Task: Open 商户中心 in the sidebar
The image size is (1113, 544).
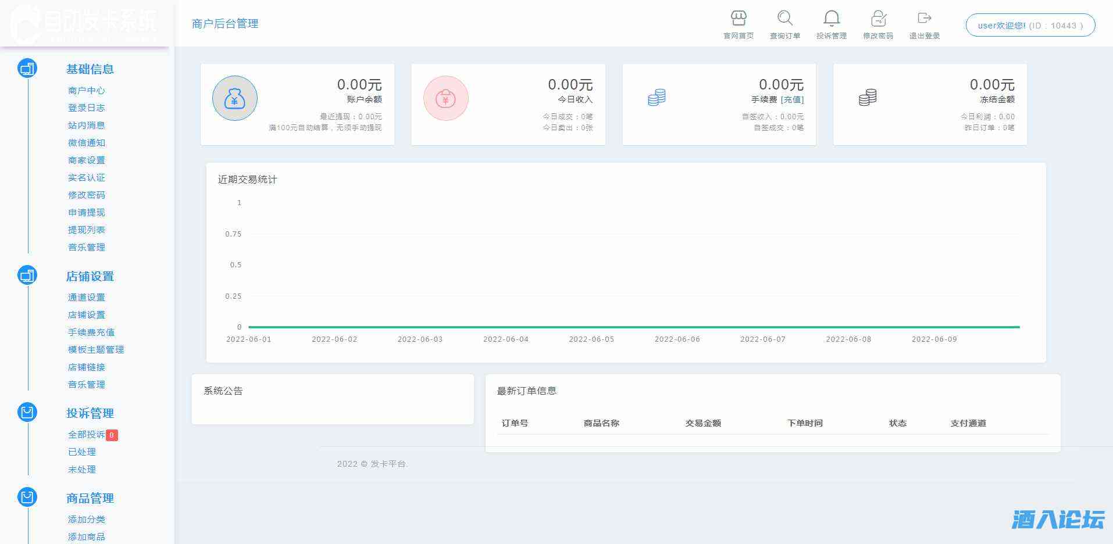Action: click(x=86, y=91)
